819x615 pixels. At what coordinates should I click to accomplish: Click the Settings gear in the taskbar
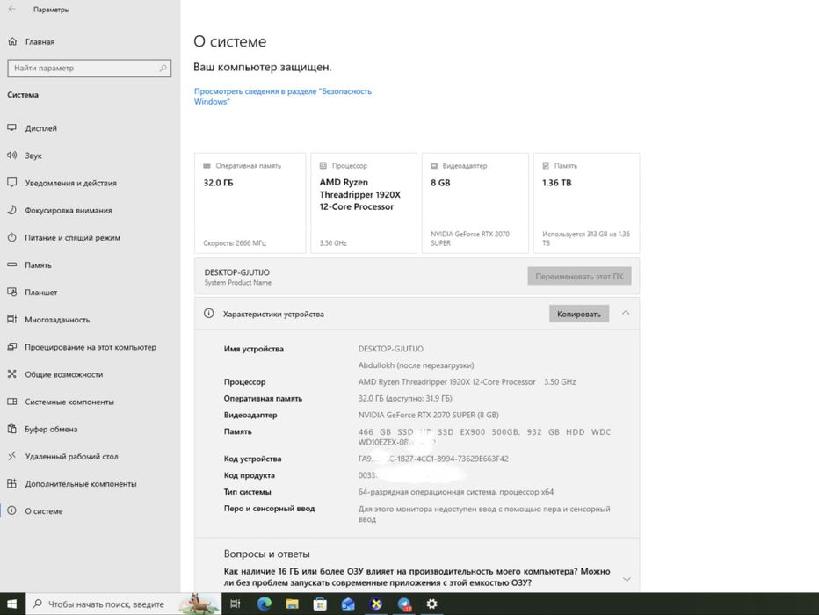[x=431, y=604]
